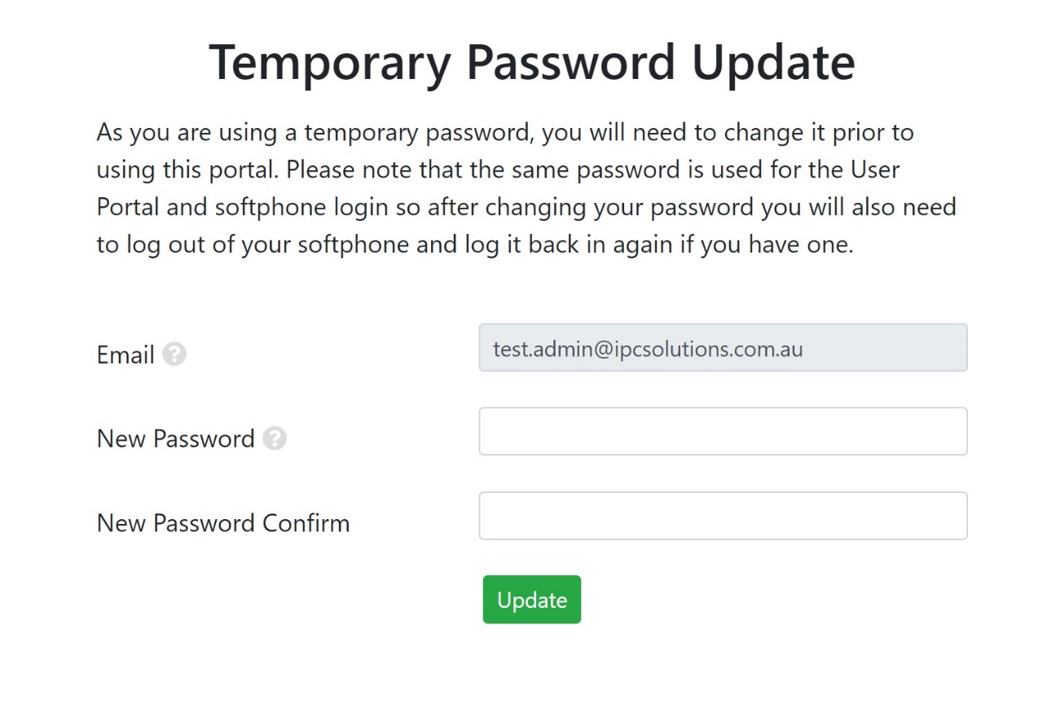The width and height of the screenshot is (1060, 713).
Task: Click the New Password label text
Action: [x=176, y=438]
